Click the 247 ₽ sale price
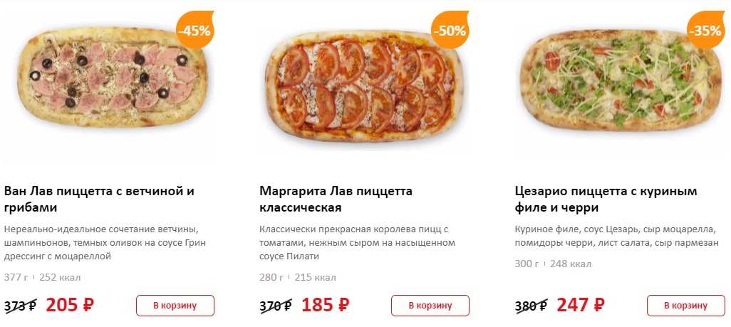The image size is (731, 327). pyautogui.click(x=580, y=305)
